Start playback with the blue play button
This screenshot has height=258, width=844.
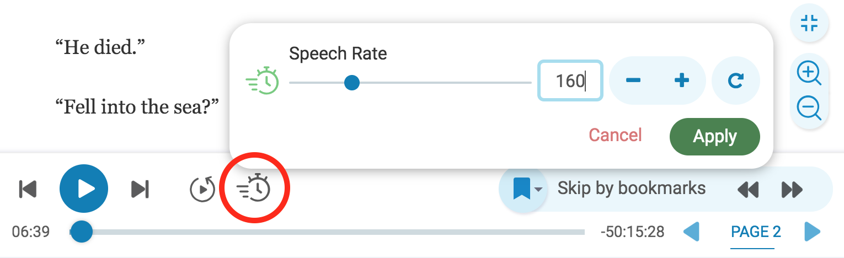point(84,189)
